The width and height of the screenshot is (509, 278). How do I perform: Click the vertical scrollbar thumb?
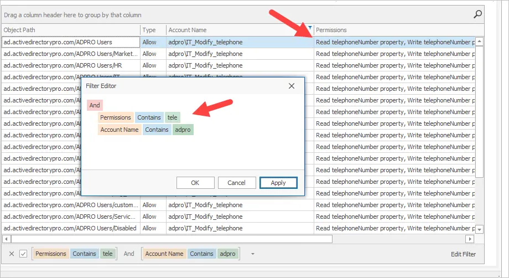pos(479,111)
